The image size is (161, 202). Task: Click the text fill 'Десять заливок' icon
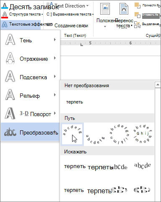pyautogui.click(x=5, y=6)
